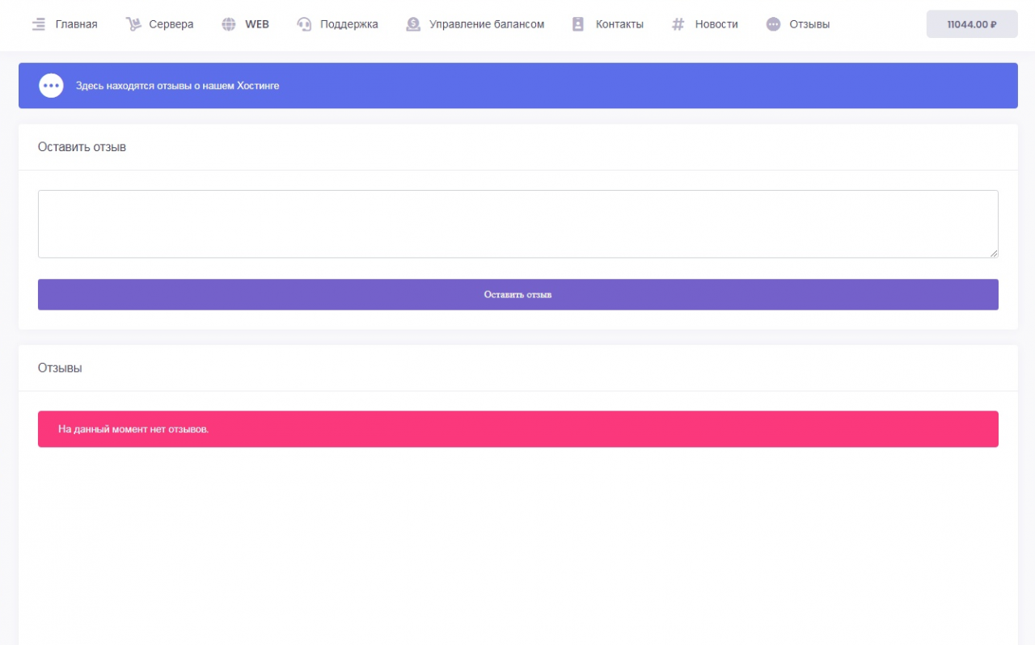Click the 'Оставить отзыв' card heading
The image size is (1035, 645).
click(x=82, y=147)
